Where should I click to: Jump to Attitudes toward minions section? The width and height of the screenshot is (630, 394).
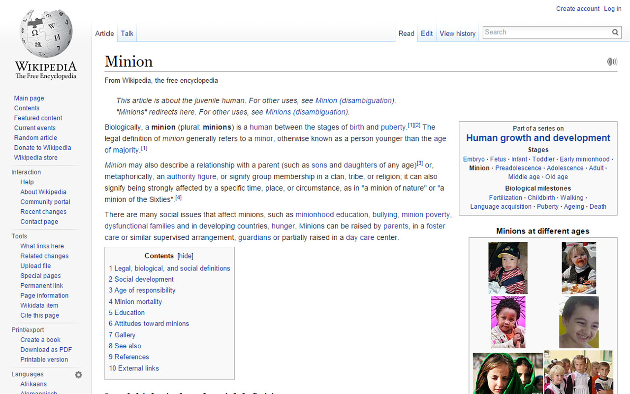point(149,324)
